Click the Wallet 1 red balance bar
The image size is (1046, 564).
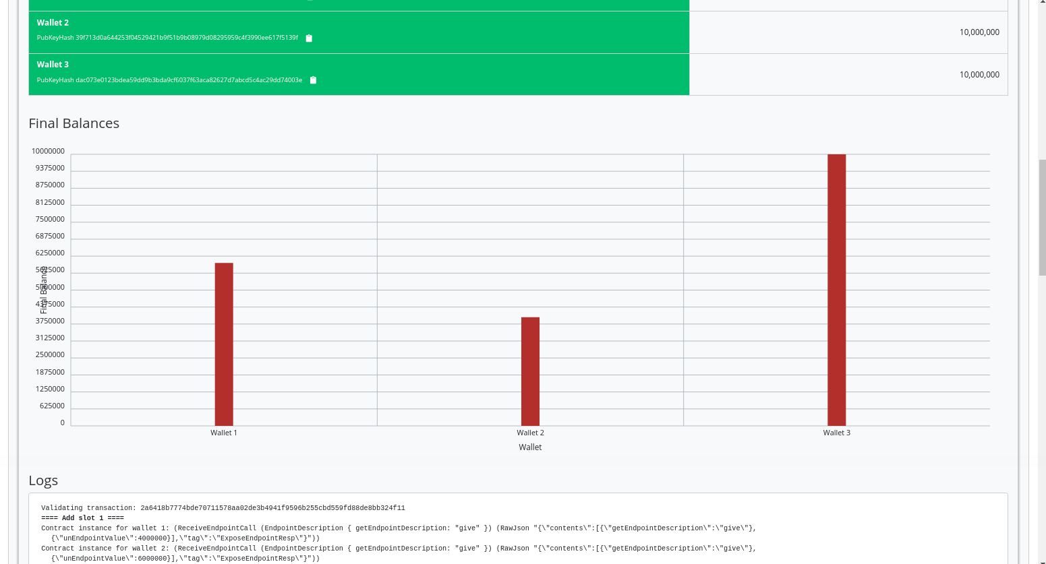click(x=224, y=344)
